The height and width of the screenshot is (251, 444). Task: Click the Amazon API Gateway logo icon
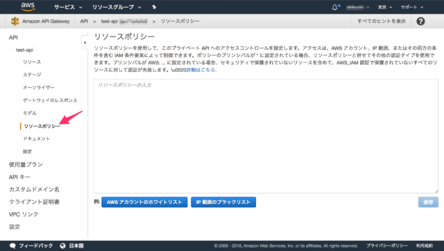(x=15, y=21)
